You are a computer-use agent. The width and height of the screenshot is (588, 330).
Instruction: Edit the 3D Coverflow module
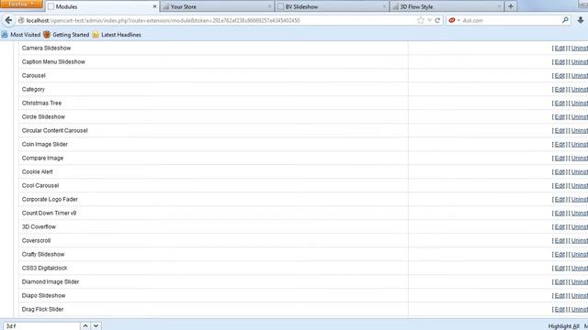coord(560,227)
